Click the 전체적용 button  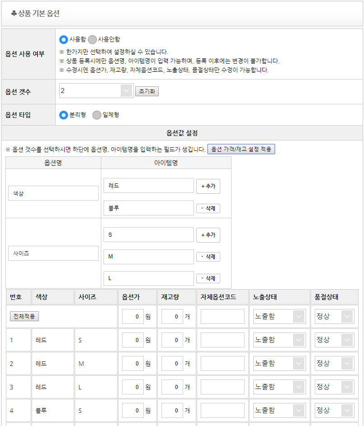[24, 316]
